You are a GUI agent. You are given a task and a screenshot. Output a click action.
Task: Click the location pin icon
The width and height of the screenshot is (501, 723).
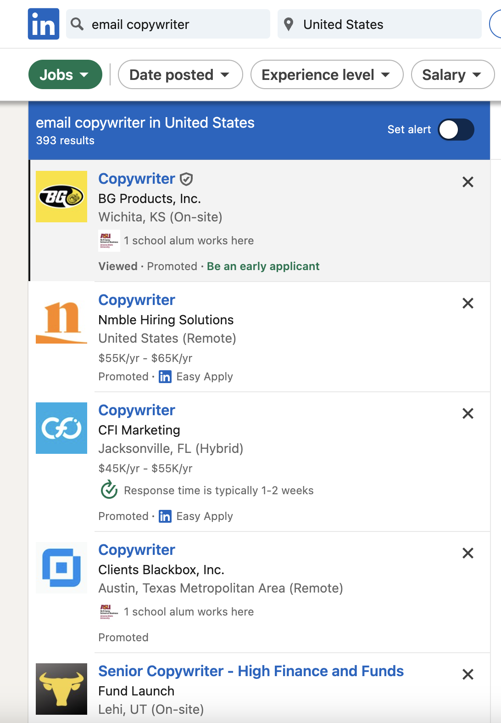[289, 24]
